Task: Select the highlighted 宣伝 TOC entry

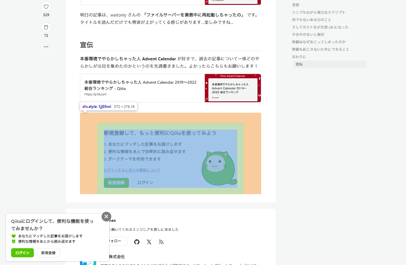Action: [299, 64]
